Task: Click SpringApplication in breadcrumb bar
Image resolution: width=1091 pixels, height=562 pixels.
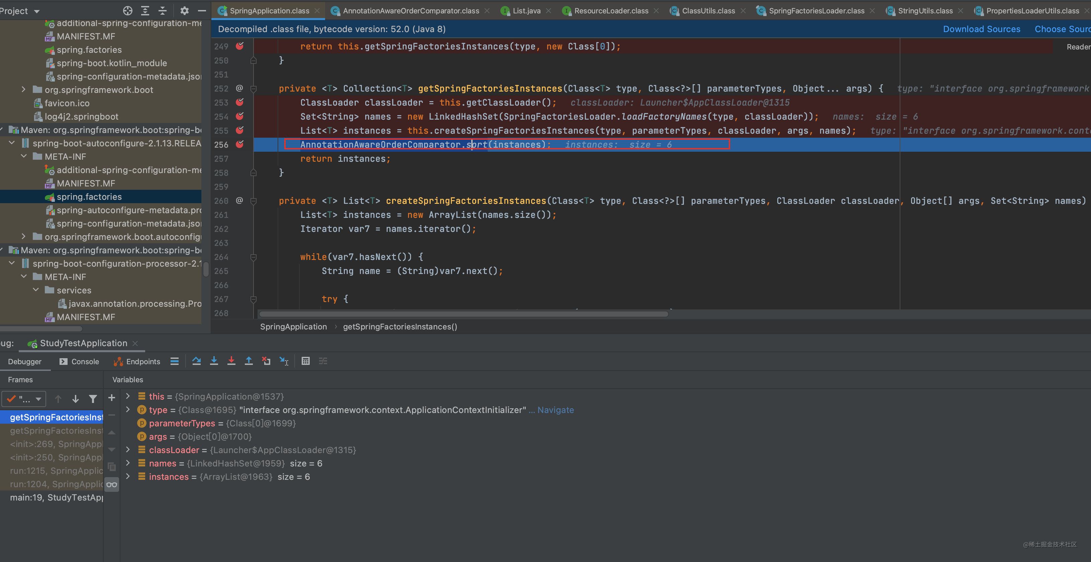Action: click(293, 326)
